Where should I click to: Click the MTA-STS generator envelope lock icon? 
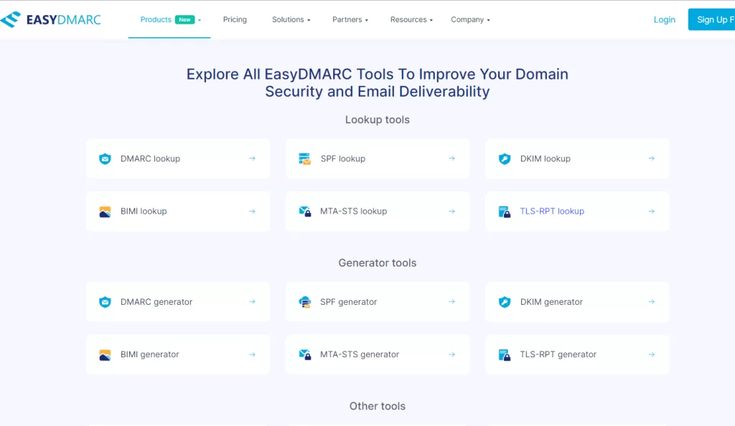[304, 355]
